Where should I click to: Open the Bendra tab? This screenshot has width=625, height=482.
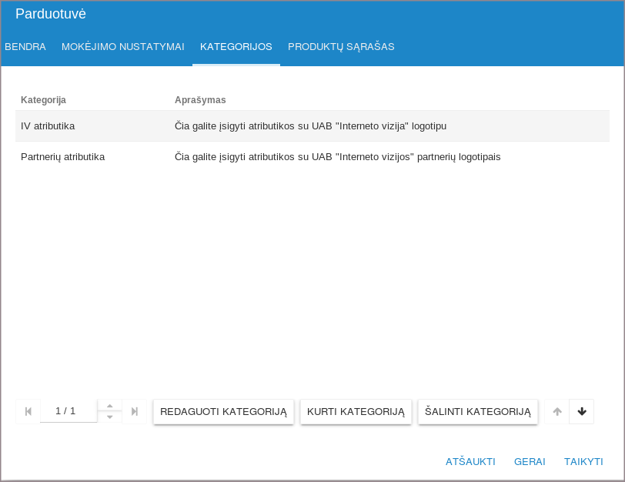point(25,47)
